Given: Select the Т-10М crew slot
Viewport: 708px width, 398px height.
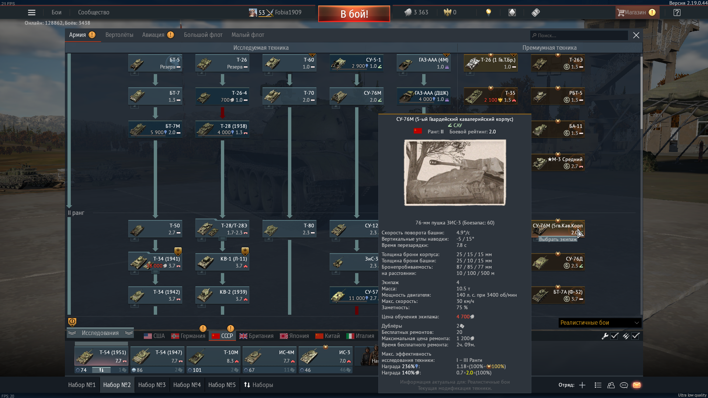Looking at the screenshot, I should point(214,357).
